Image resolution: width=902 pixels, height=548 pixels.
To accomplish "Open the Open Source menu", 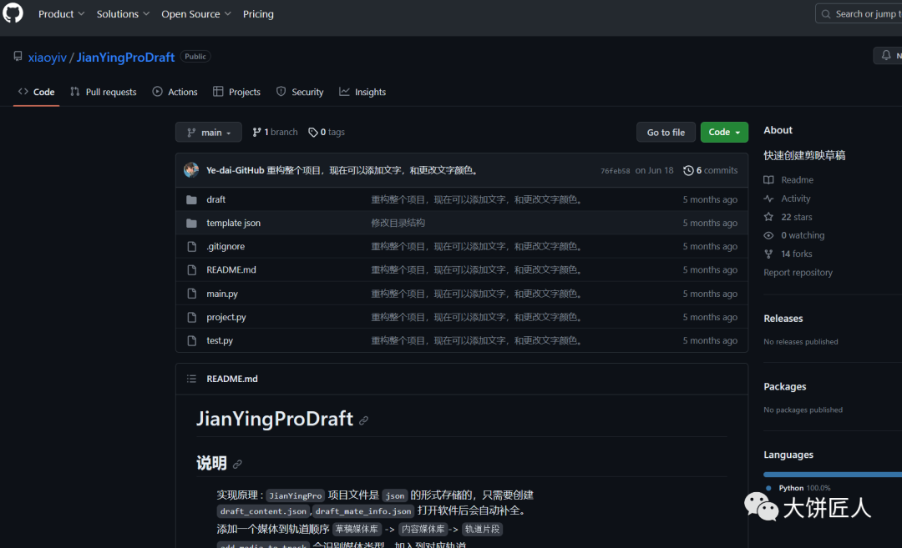I will (195, 13).
